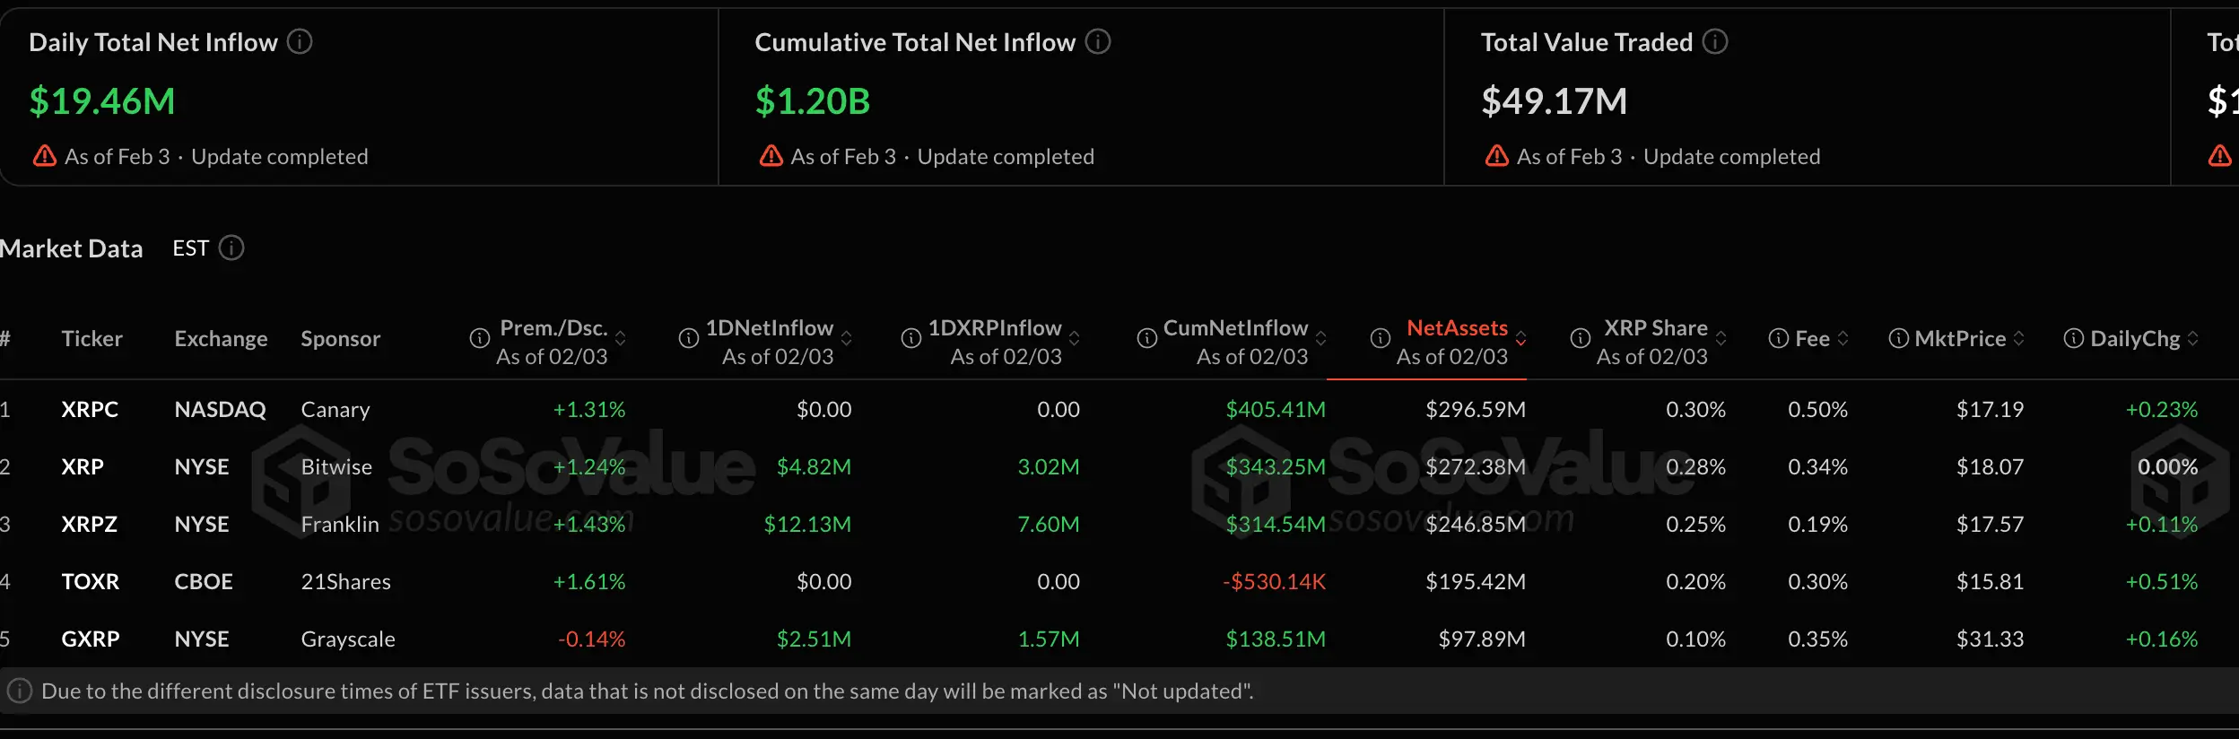The height and width of the screenshot is (739, 2239).
Task: Click warning triangle under Daily Total Net Inflow
Action: pyautogui.click(x=45, y=157)
